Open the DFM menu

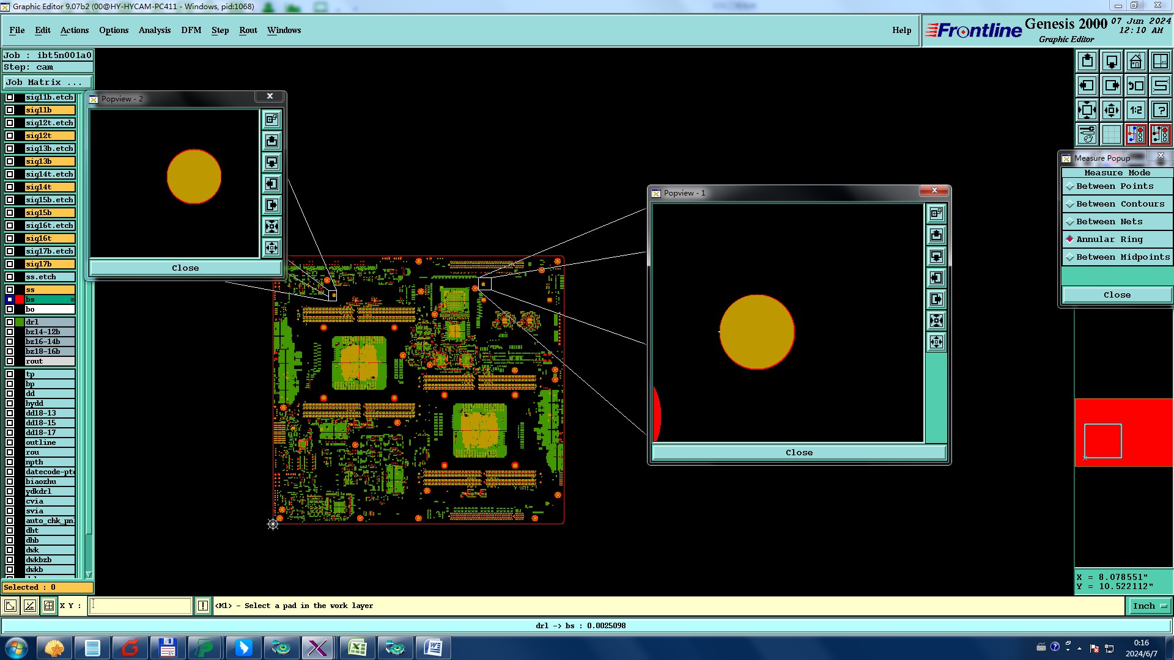pos(191,30)
